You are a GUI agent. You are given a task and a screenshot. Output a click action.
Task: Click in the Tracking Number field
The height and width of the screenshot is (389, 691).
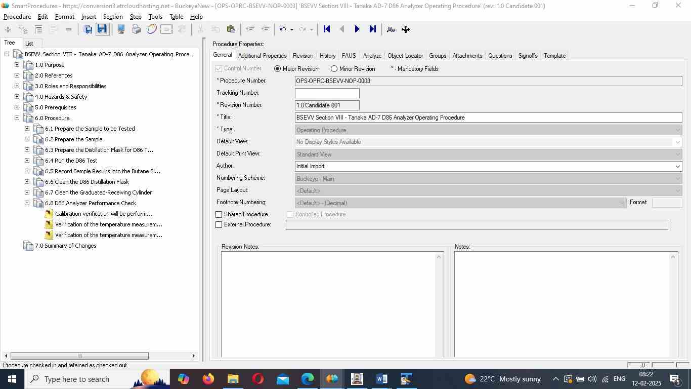point(327,93)
